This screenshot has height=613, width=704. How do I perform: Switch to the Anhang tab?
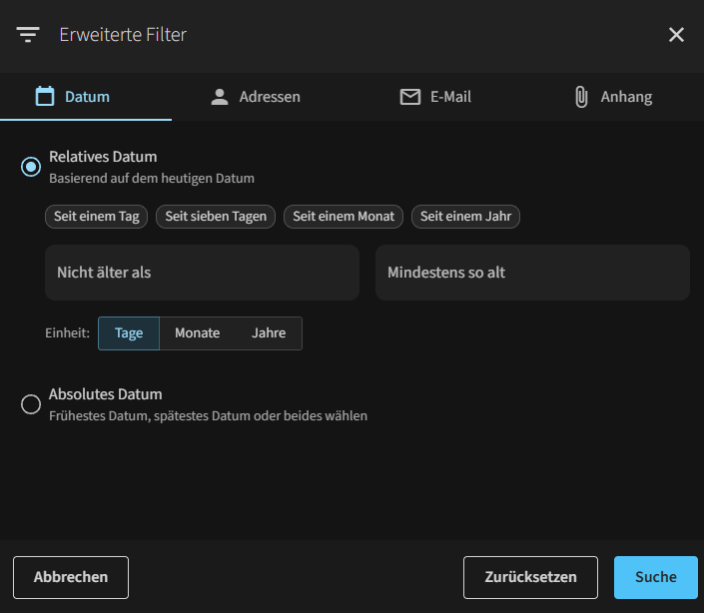pos(613,97)
